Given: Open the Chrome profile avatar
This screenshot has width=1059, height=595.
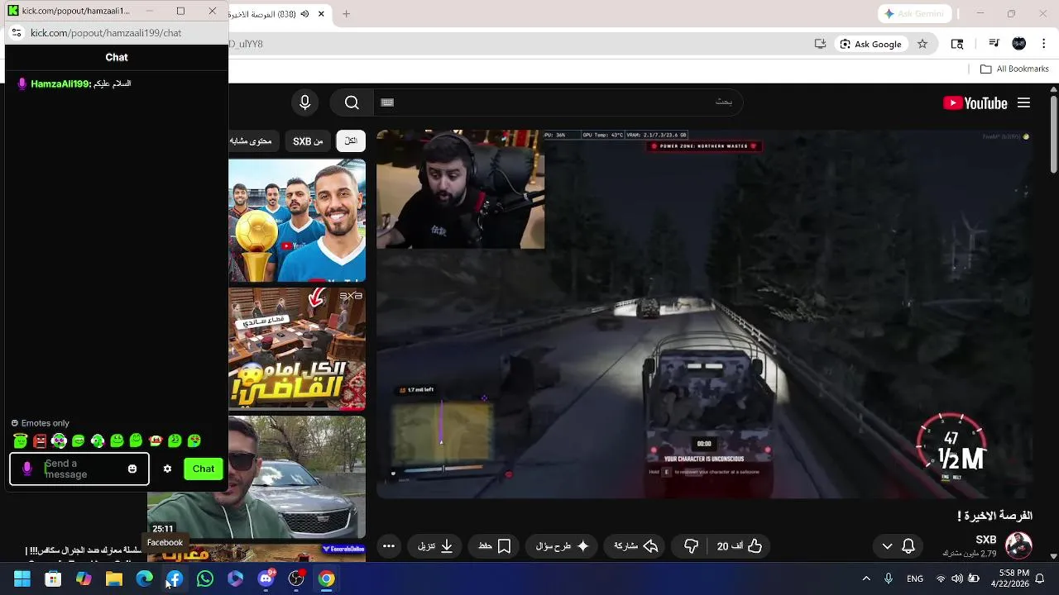Looking at the screenshot, I should pos(1019,44).
